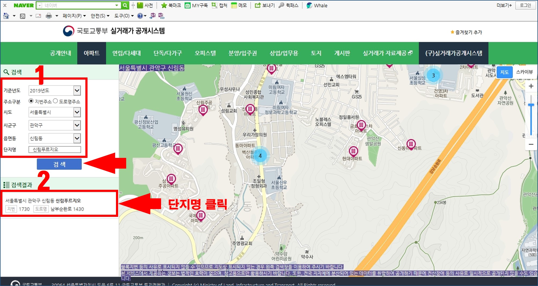Open 실거래가 자료제공 external link tab
The height and width of the screenshot is (286, 538).
point(387,53)
